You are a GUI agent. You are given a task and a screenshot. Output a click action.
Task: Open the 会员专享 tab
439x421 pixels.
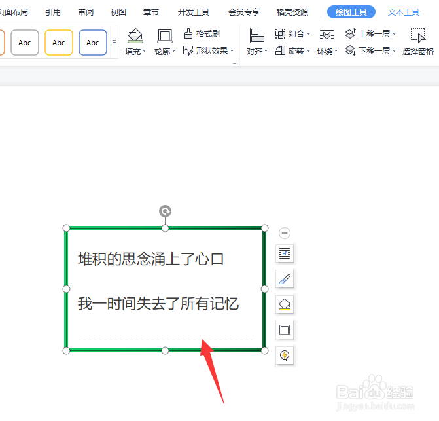pyautogui.click(x=244, y=12)
